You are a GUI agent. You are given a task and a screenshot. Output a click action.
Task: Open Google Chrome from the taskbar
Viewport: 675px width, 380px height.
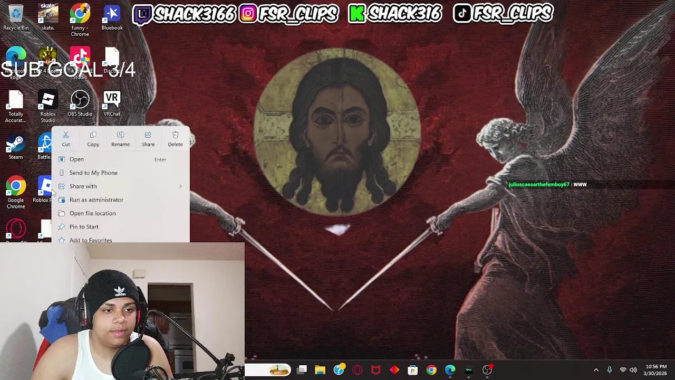click(431, 370)
